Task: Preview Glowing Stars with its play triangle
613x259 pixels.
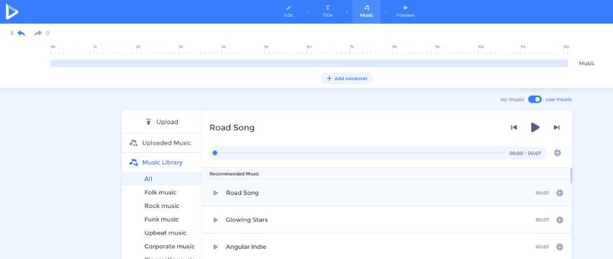Action: pos(215,220)
